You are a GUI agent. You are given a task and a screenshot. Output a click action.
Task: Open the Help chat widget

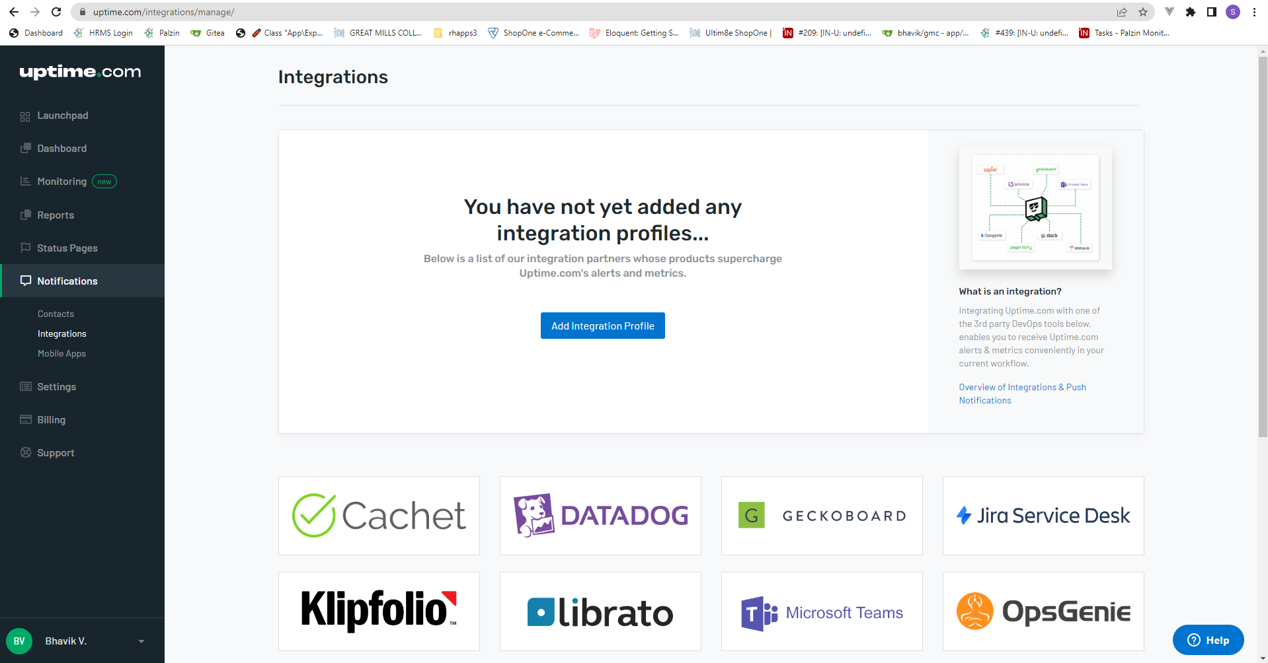click(1208, 640)
